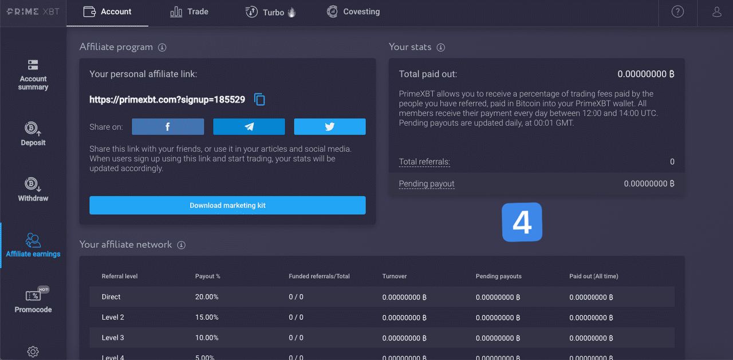Click the Total paid out label
733x360 pixels.
428,74
